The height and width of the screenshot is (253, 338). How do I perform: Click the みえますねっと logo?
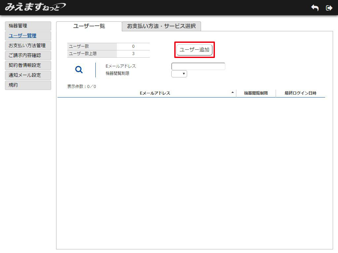35,7
